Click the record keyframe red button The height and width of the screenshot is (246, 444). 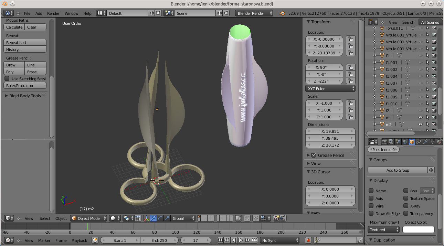(308, 240)
